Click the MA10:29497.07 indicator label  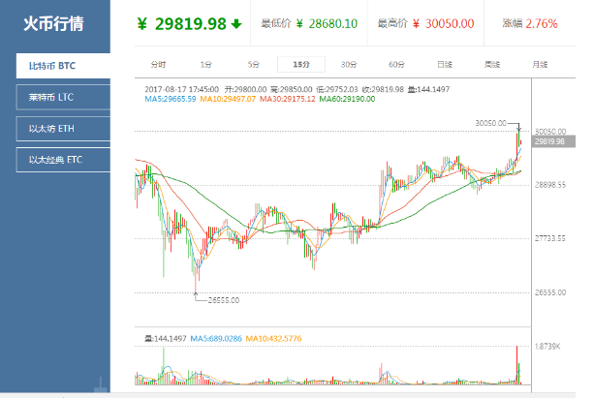tap(228, 99)
